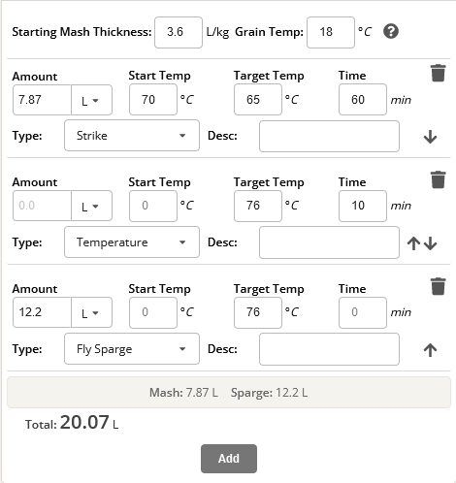Screen dimensions: 456x483
Task: Move the Temperature step up
Action: [x=413, y=243]
